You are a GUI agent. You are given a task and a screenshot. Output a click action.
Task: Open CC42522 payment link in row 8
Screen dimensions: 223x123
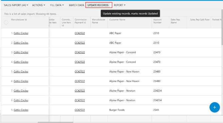tap(80, 100)
